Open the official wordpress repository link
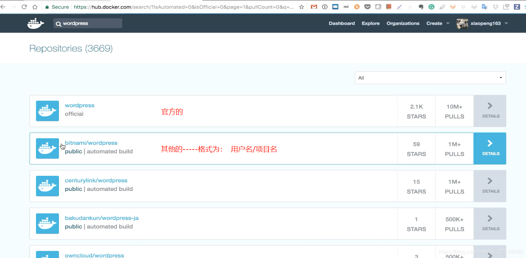526x258 pixels. (80, 105)
